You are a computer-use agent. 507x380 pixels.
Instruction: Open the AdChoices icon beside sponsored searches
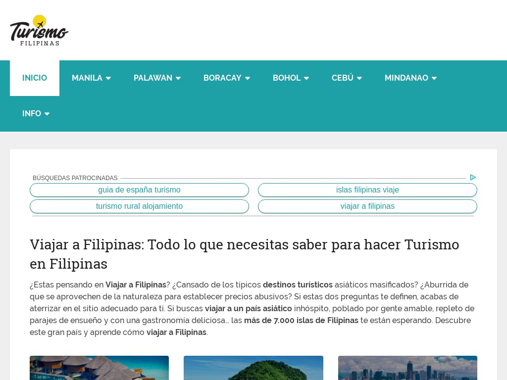tap(473, 178)
